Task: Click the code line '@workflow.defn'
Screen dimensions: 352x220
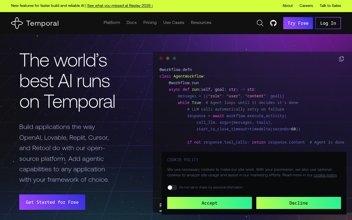Action: pos(176,70)
